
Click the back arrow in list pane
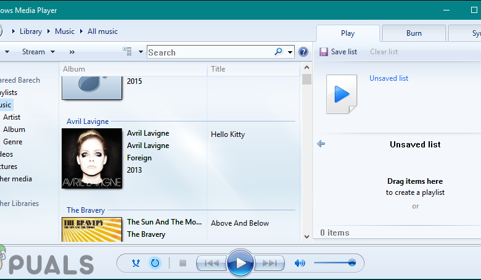pyautogui.click(x=321, y=144)
